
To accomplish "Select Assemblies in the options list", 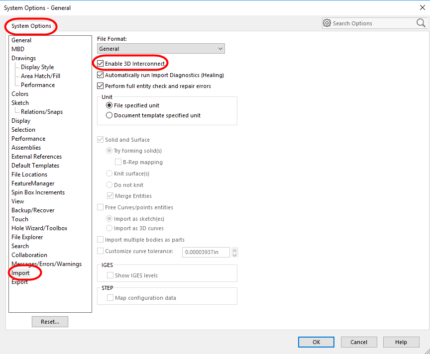I will 26,148.
